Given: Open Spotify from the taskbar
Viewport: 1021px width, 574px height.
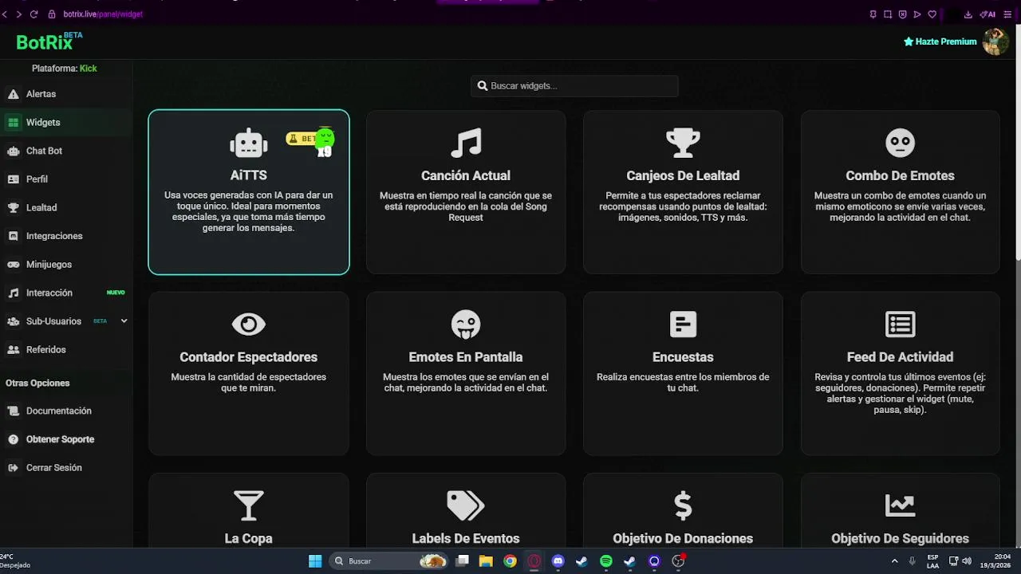Looking at the screenshot, I should click(x=605, y=561).
